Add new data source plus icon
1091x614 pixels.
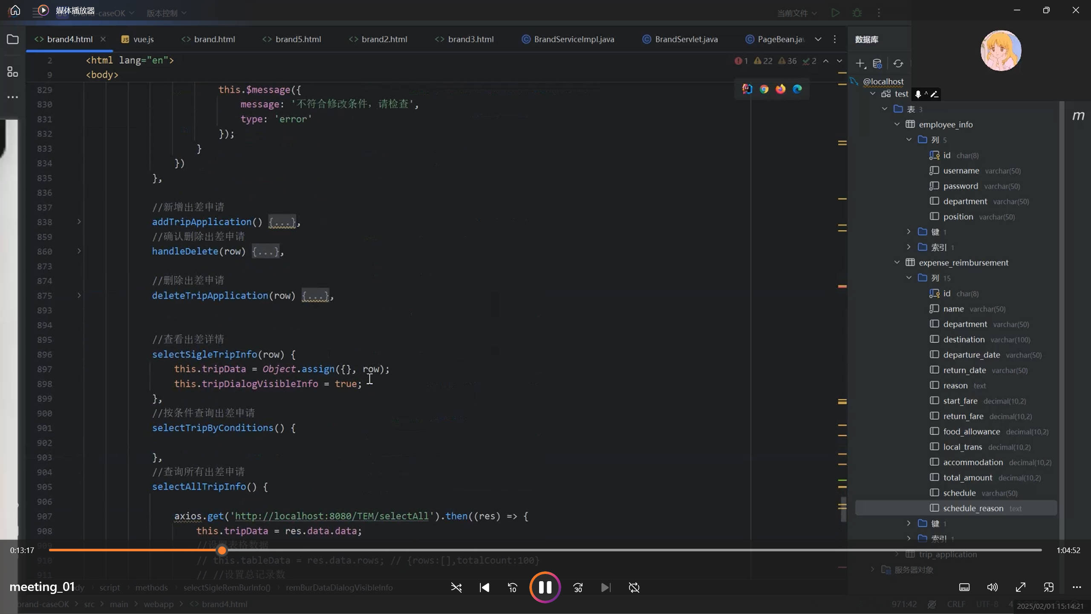click(x=860, y=64)
